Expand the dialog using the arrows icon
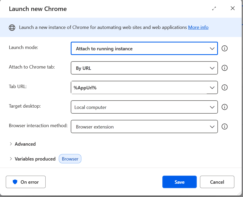The height and width of the screenshot is (197, 243). click(x=214, y=9)
